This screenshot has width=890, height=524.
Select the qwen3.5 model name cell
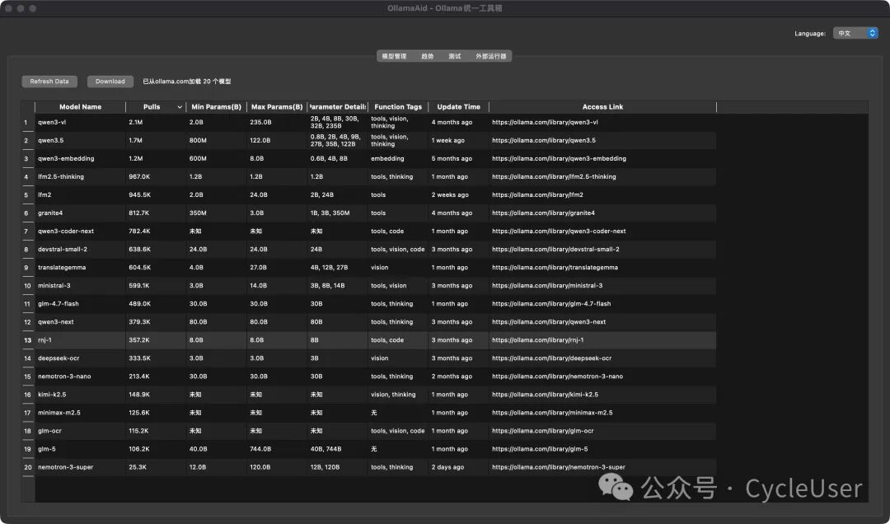(80, 140)
